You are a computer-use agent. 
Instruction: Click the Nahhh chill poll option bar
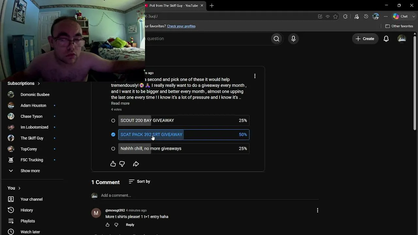pos(184,149)
